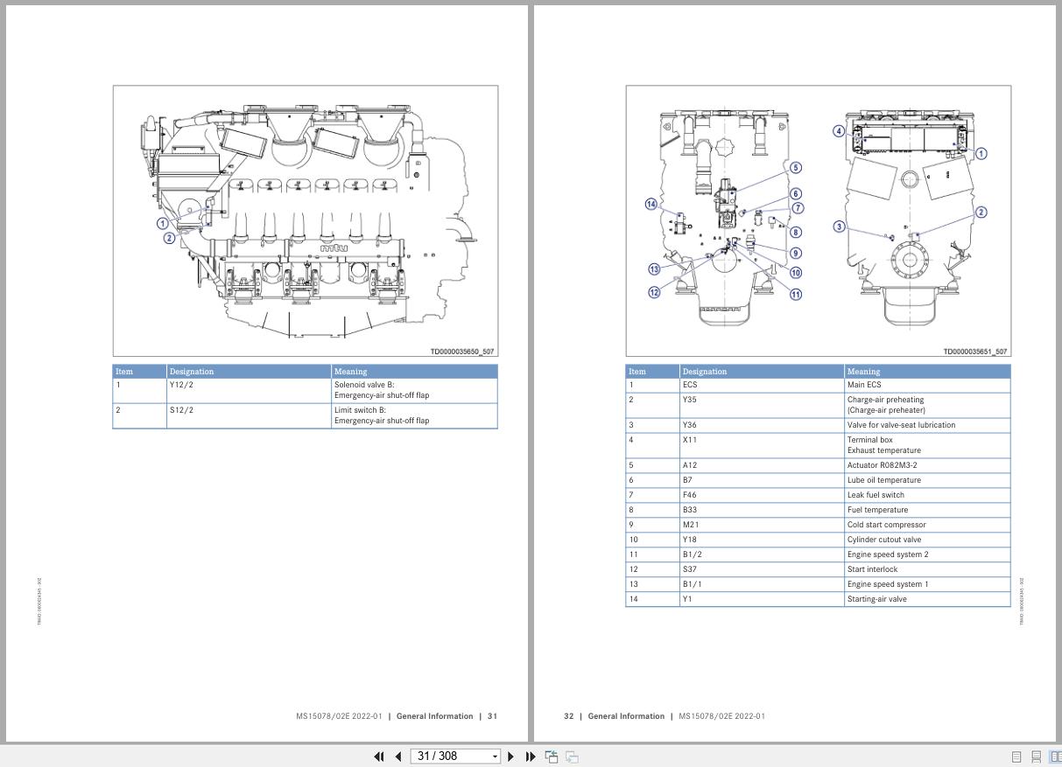Open the page number dropdown arrow
The height and width of the screenshot is (767, 1062).
tap(496, 757)
